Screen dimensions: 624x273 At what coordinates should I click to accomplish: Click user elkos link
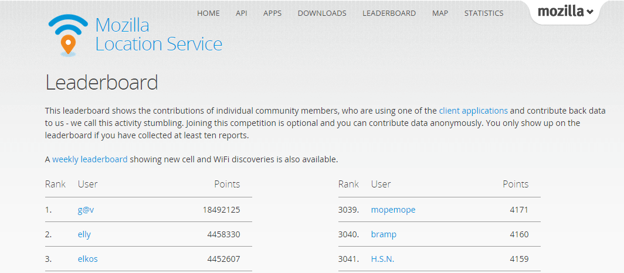tap(87, 259)
